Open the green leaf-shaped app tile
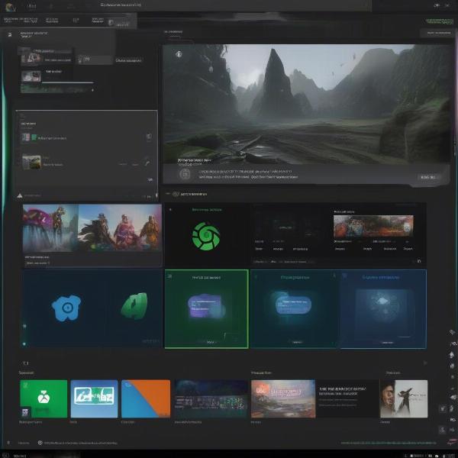The height and width of the screenshot is (458, 458). (x=134, y=305)
